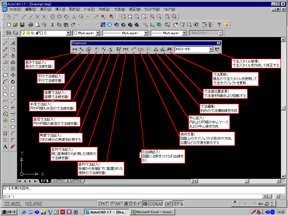This screenshot has width=288, height=216.
Task: Click the Cut scissors icon
Action: click(53, 25)
